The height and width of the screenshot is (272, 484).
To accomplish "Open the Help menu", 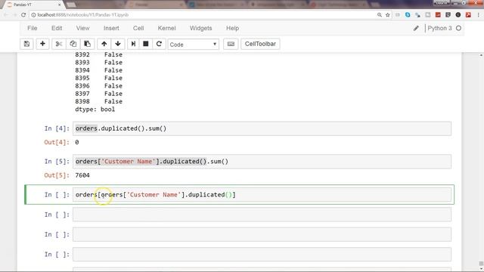I will coord(232,28).
